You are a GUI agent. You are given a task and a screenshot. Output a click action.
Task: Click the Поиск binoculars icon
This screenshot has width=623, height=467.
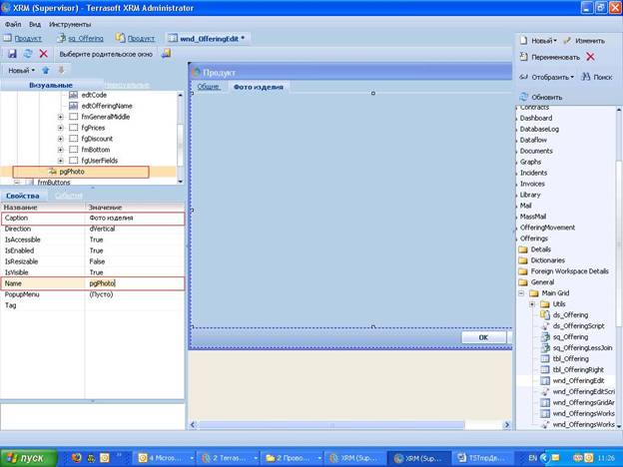(x=586, y=77)
